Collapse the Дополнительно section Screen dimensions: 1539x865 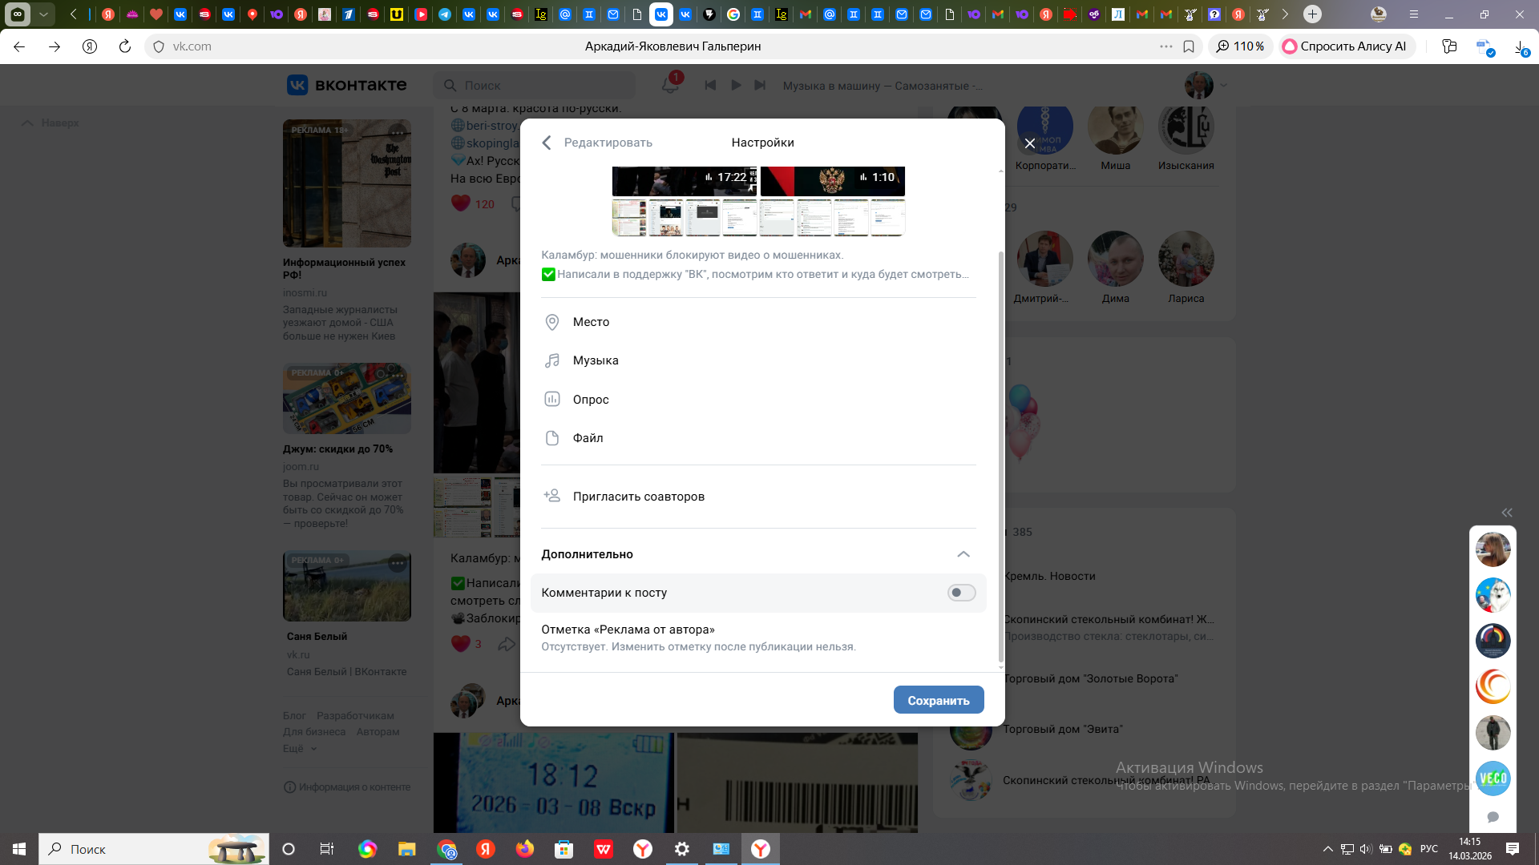point(963,554)
